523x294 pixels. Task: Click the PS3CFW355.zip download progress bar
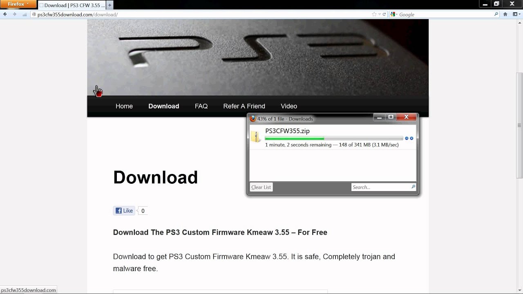click(x=334, y=138)
